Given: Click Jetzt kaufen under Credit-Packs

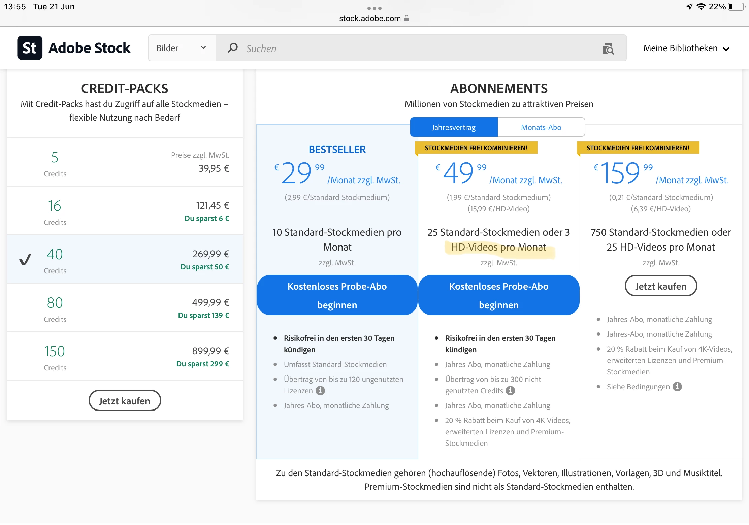Looking at the screenshot, I should point(125,401).
